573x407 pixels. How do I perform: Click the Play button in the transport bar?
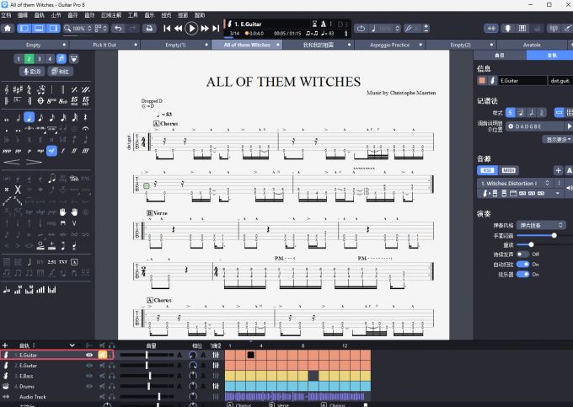[192, 28]
